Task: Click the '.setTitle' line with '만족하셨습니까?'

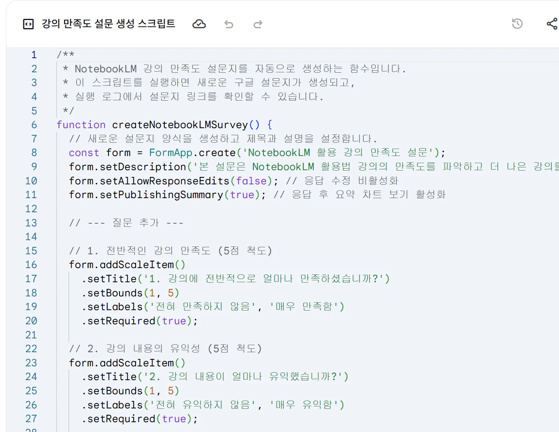Action: coord(235,279)
